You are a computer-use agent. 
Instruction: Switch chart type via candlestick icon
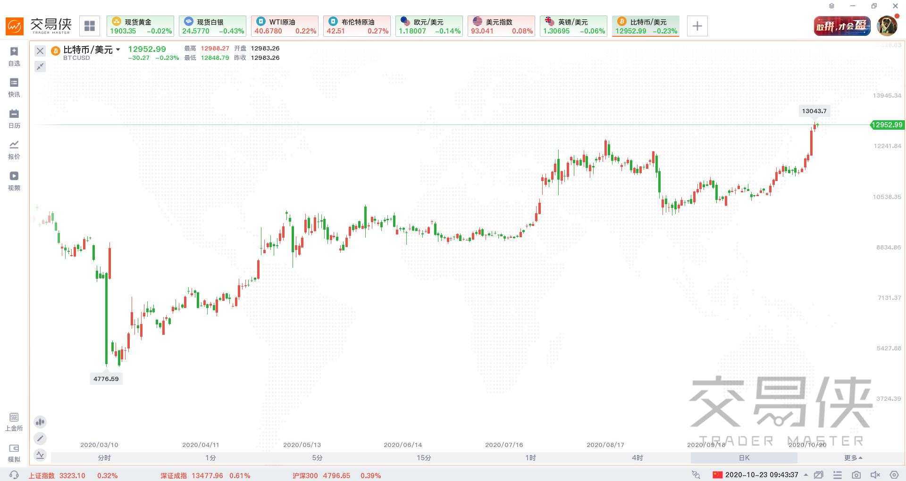coord(40,422)
